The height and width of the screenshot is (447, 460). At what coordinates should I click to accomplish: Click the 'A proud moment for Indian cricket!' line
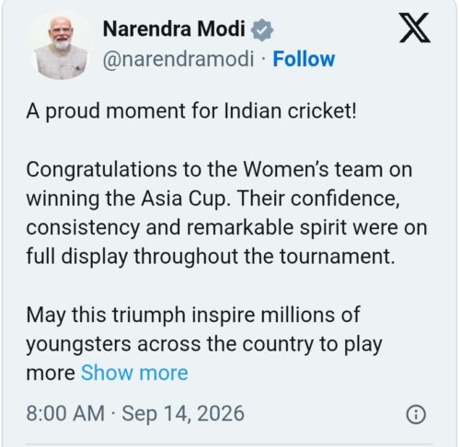click(x=191, y=111)
